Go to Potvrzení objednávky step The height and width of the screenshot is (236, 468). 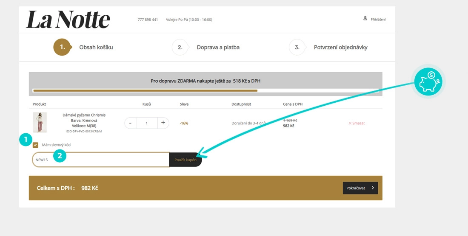340,47
